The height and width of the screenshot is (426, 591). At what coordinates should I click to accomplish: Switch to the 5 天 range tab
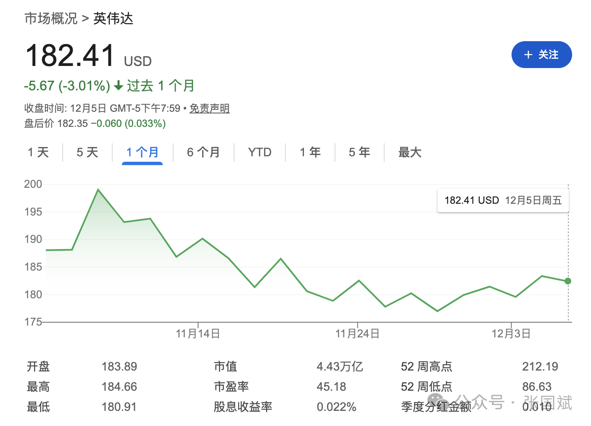coord(87,152)
